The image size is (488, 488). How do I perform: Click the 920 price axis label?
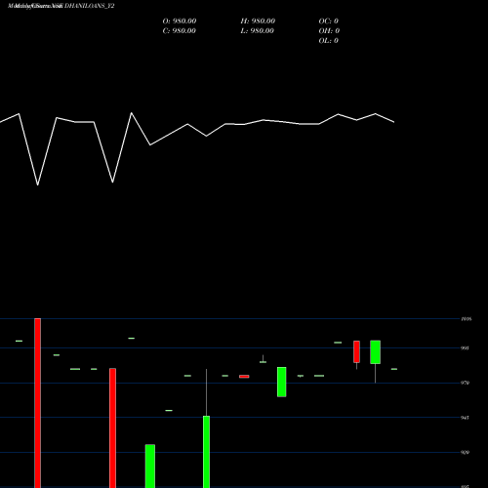tap(465, 452)
